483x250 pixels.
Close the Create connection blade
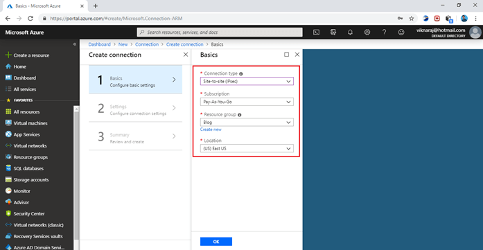click(x=186, y=55)
